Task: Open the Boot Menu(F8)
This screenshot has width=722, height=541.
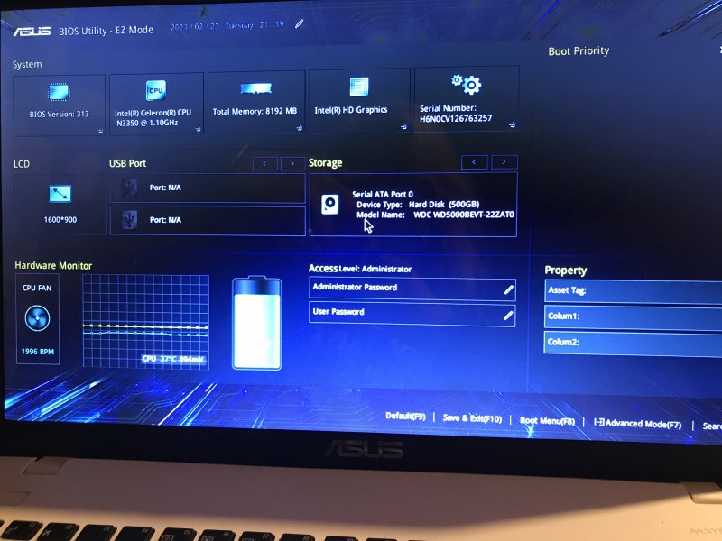Action: 547,420
